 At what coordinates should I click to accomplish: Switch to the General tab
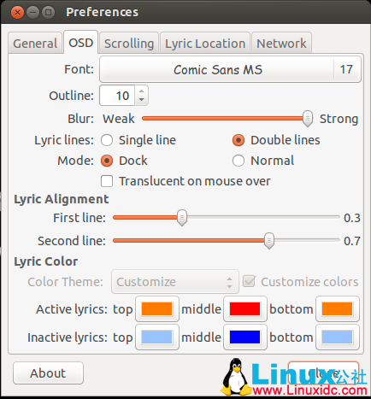[35, 44]
